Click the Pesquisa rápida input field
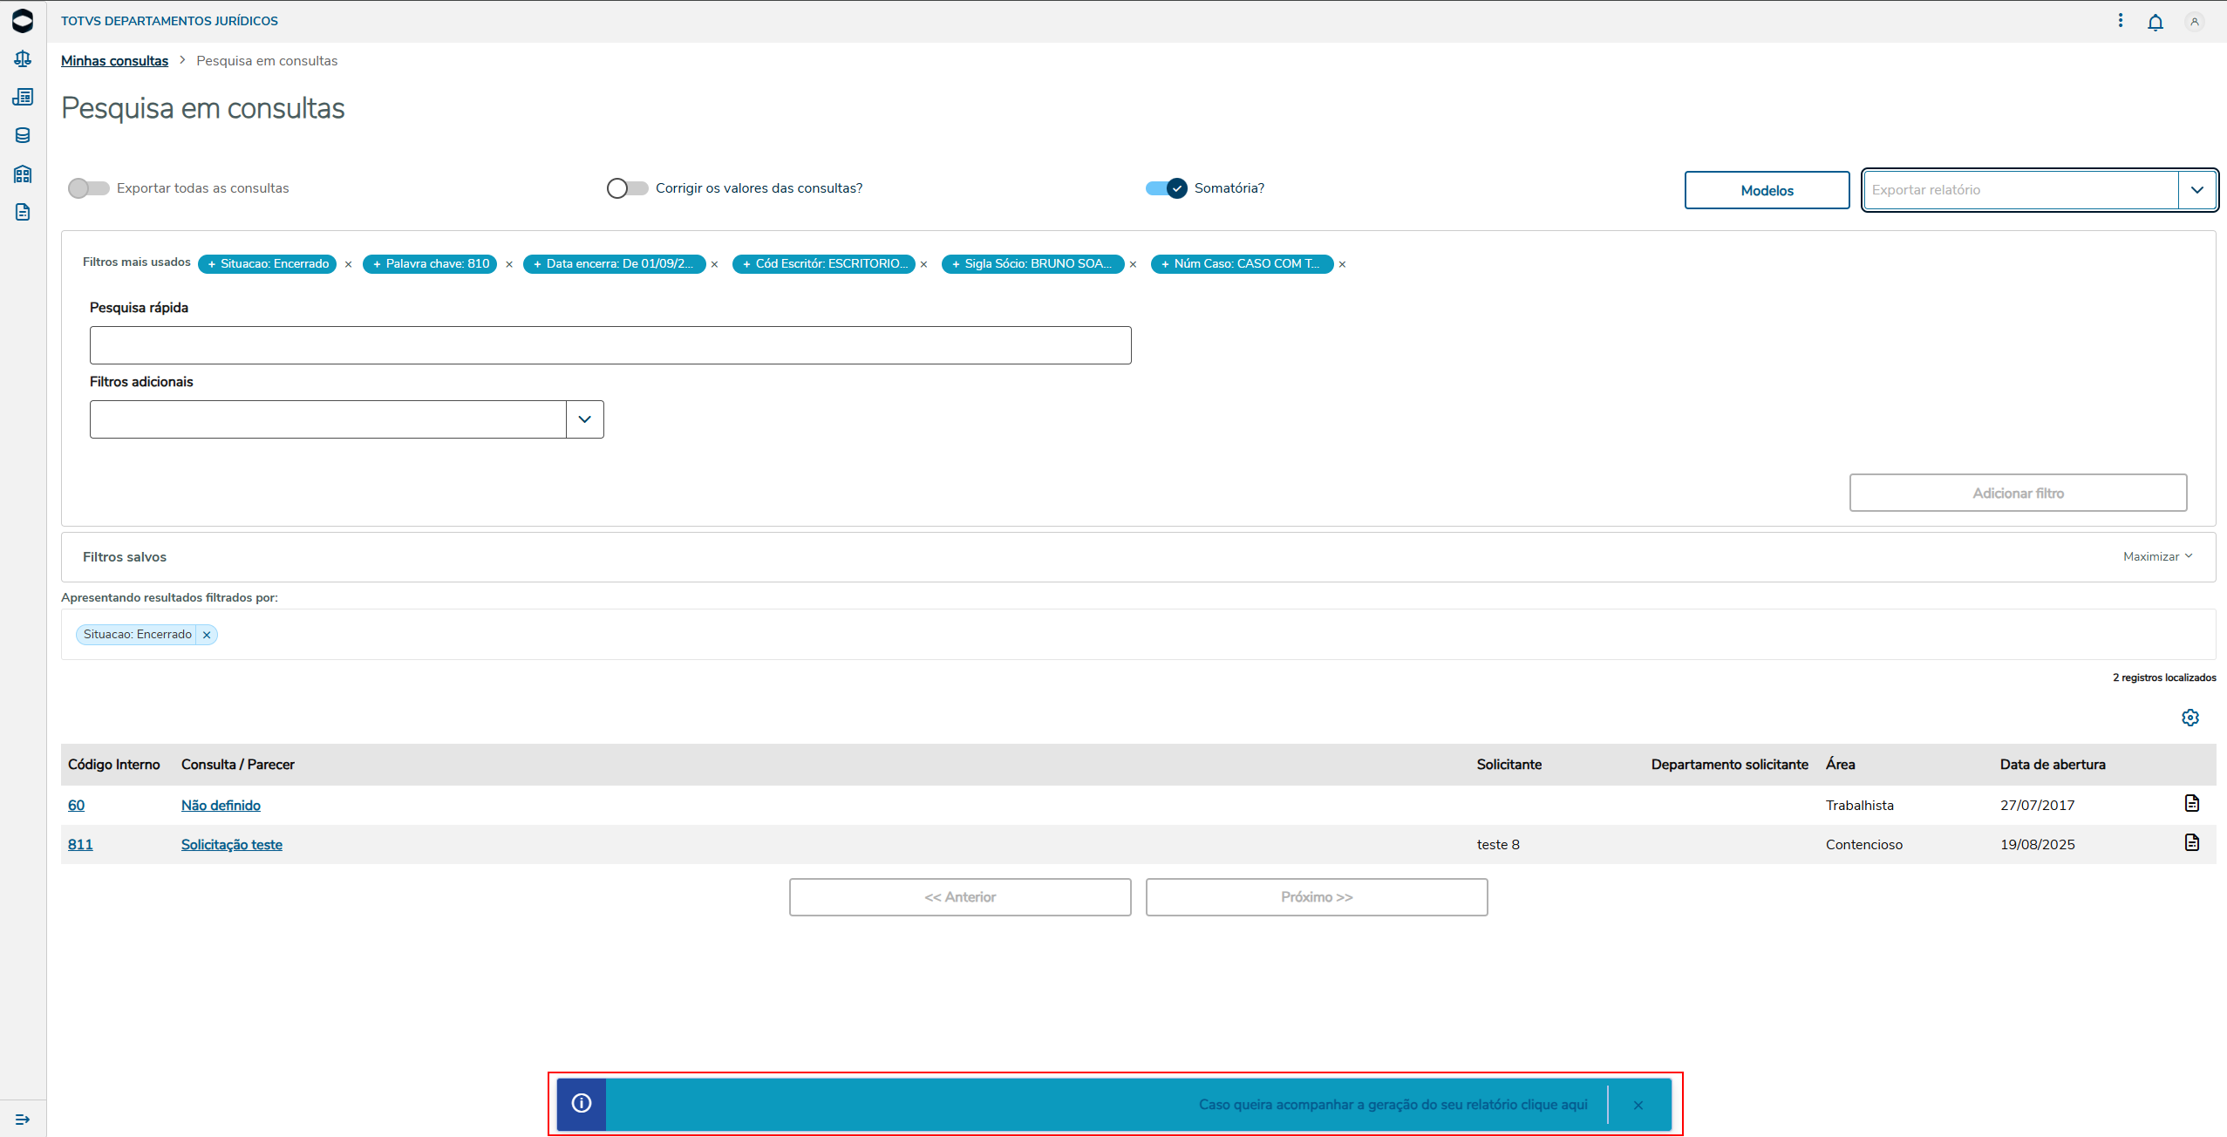Image resolution: width=2227 pixels, height=1137 pixels. click(x=610, y=345)
